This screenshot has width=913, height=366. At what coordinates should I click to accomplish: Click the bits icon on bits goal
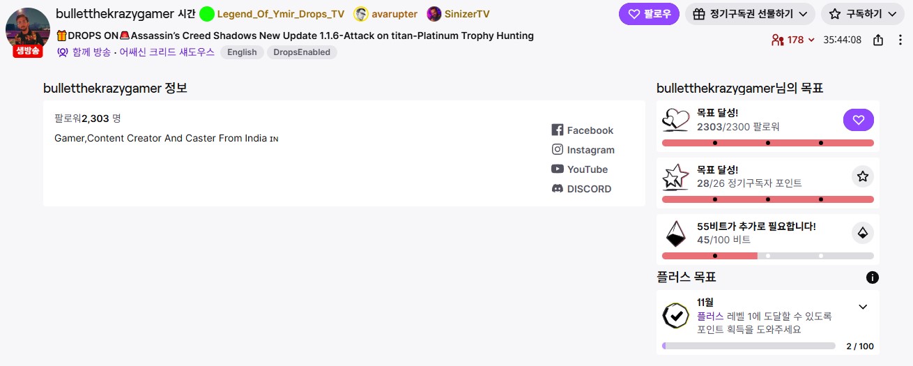click(862, 233)
